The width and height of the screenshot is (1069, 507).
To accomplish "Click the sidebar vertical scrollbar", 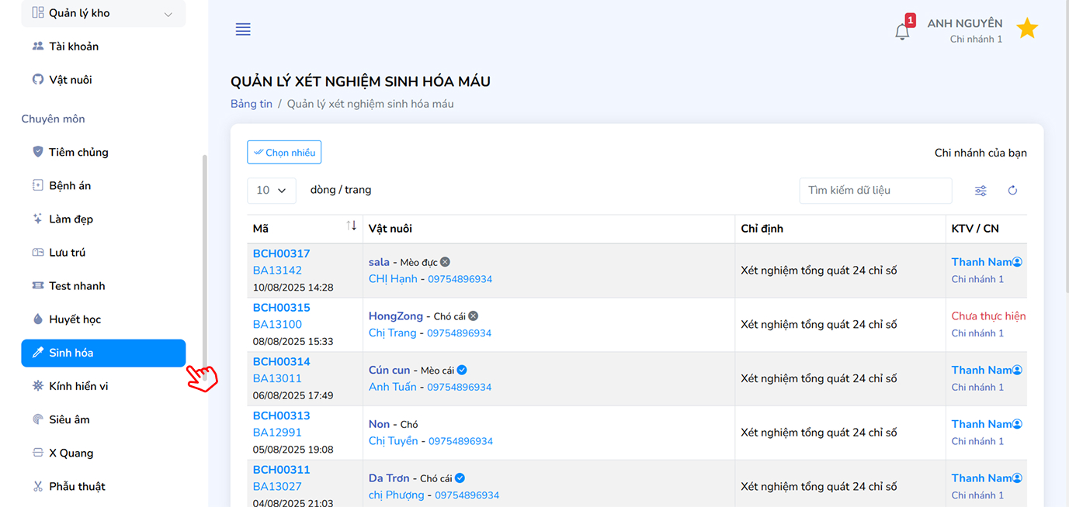I will (x=205, y=256).
